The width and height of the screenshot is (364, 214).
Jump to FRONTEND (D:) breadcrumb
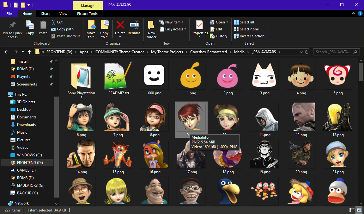point(59,52)
